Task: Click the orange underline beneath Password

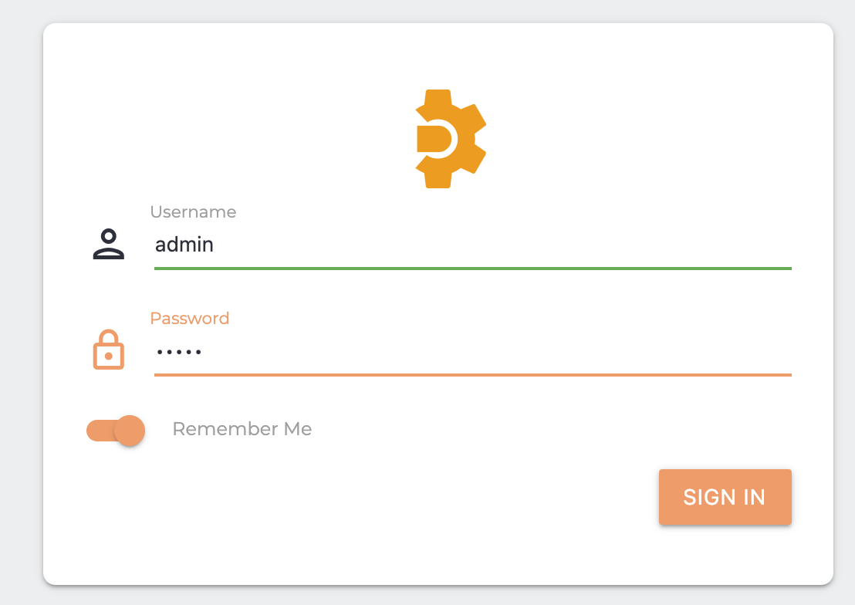Action: [472, 374]
